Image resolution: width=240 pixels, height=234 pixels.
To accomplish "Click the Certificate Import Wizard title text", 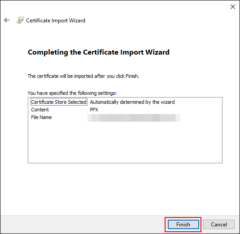I will pyautogui.click(x=56, y=21).
